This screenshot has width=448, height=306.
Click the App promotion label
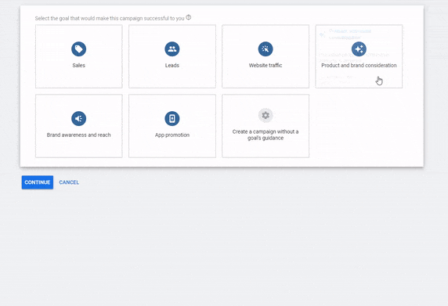pos(172,135)
